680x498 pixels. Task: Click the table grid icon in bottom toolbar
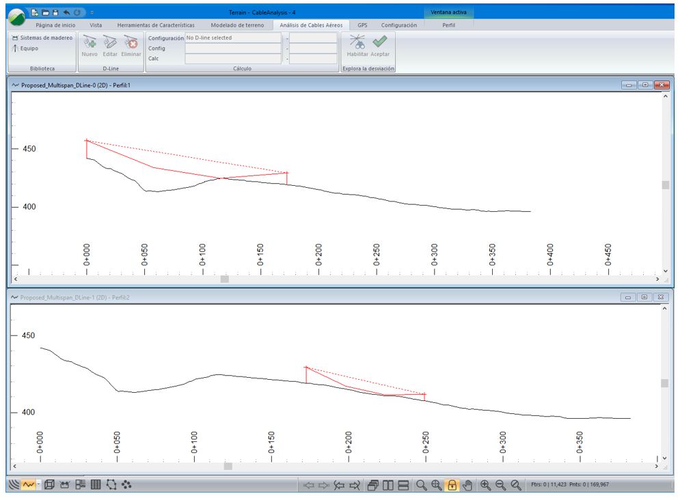click(96, 485)
